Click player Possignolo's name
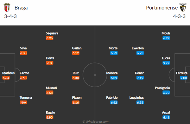 tap(162, 88)
